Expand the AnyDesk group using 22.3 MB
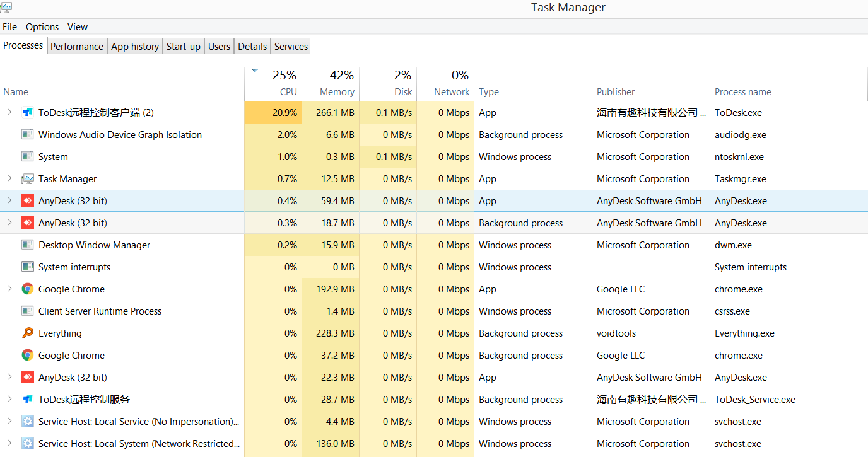This screenshot has width=868, height=457. tap(9, 377)
